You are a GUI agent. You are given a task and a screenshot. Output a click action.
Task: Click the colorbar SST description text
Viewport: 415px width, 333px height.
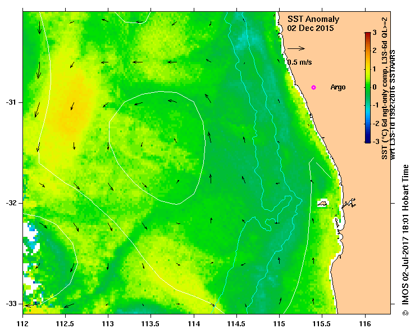click(x=388, y=88)
